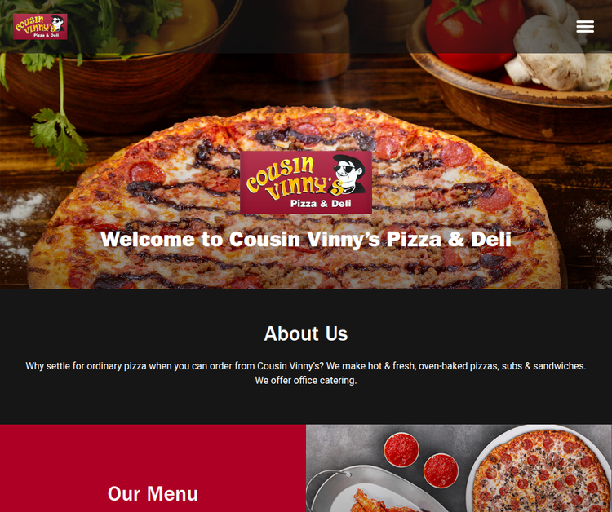Select the Our Menu heading
612x512 pixels.
[x=153, y=494]
